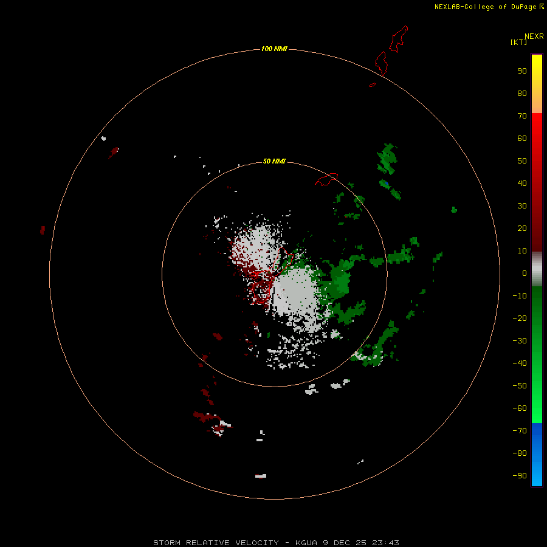The height and width of the screenshot is (547, 547).
Task: Click the -60 value on velocity scale
Action: tap(520, 408)
